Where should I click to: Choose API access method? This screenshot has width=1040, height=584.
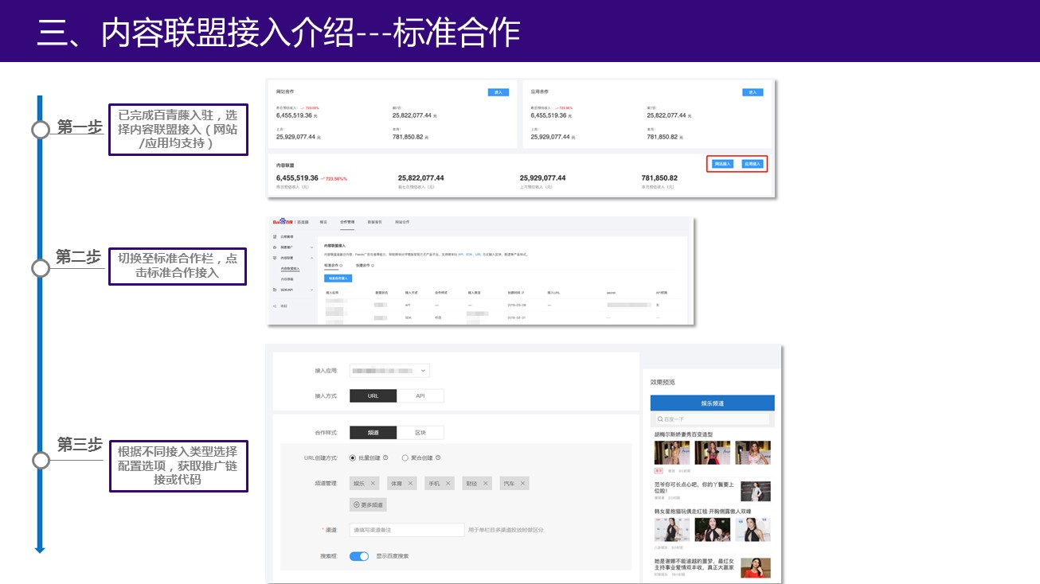[x=420, y=395]
